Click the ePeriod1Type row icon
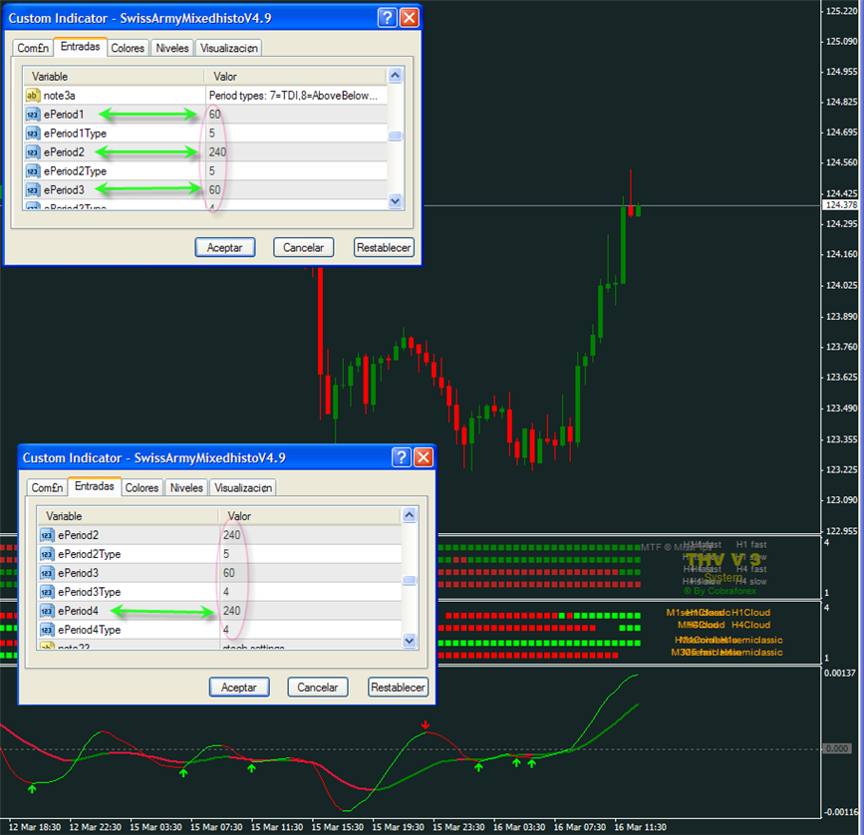 tap(33, 134)
